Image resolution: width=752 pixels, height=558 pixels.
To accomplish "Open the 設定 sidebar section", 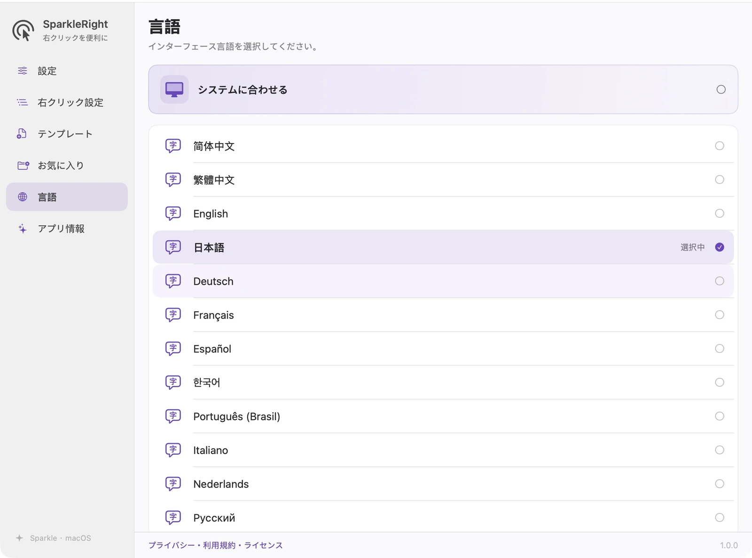I will (x=67, y=71).
